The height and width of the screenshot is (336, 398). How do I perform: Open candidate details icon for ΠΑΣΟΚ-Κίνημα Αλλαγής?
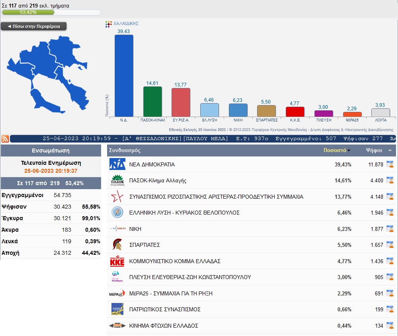click(x=390, y=180)
